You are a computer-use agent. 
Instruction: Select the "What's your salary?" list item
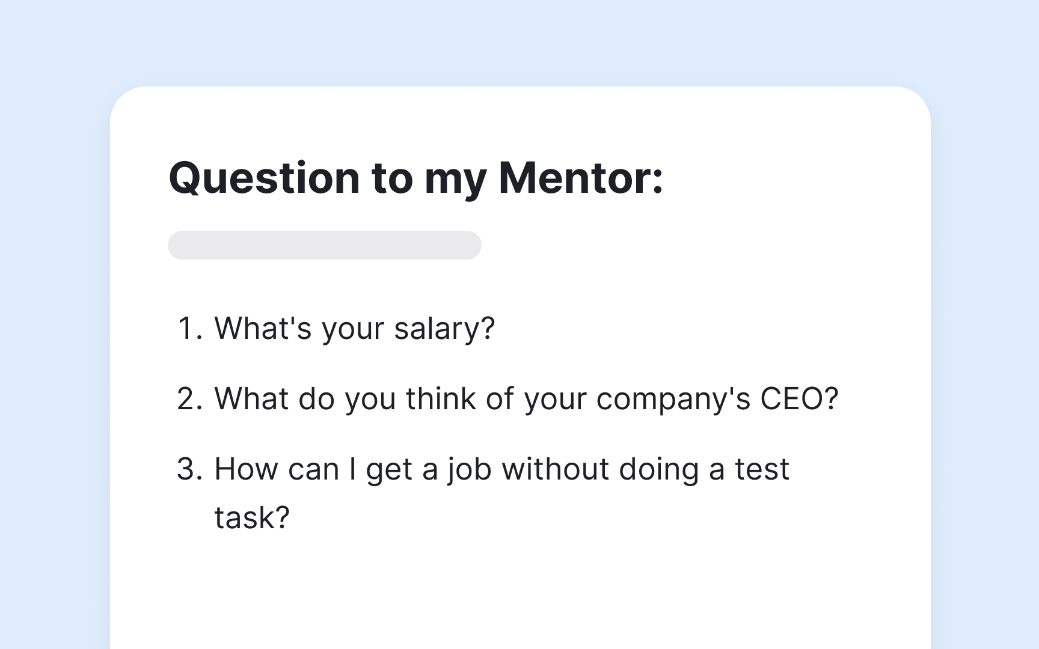pyautogui.click(x=354, y=329)
